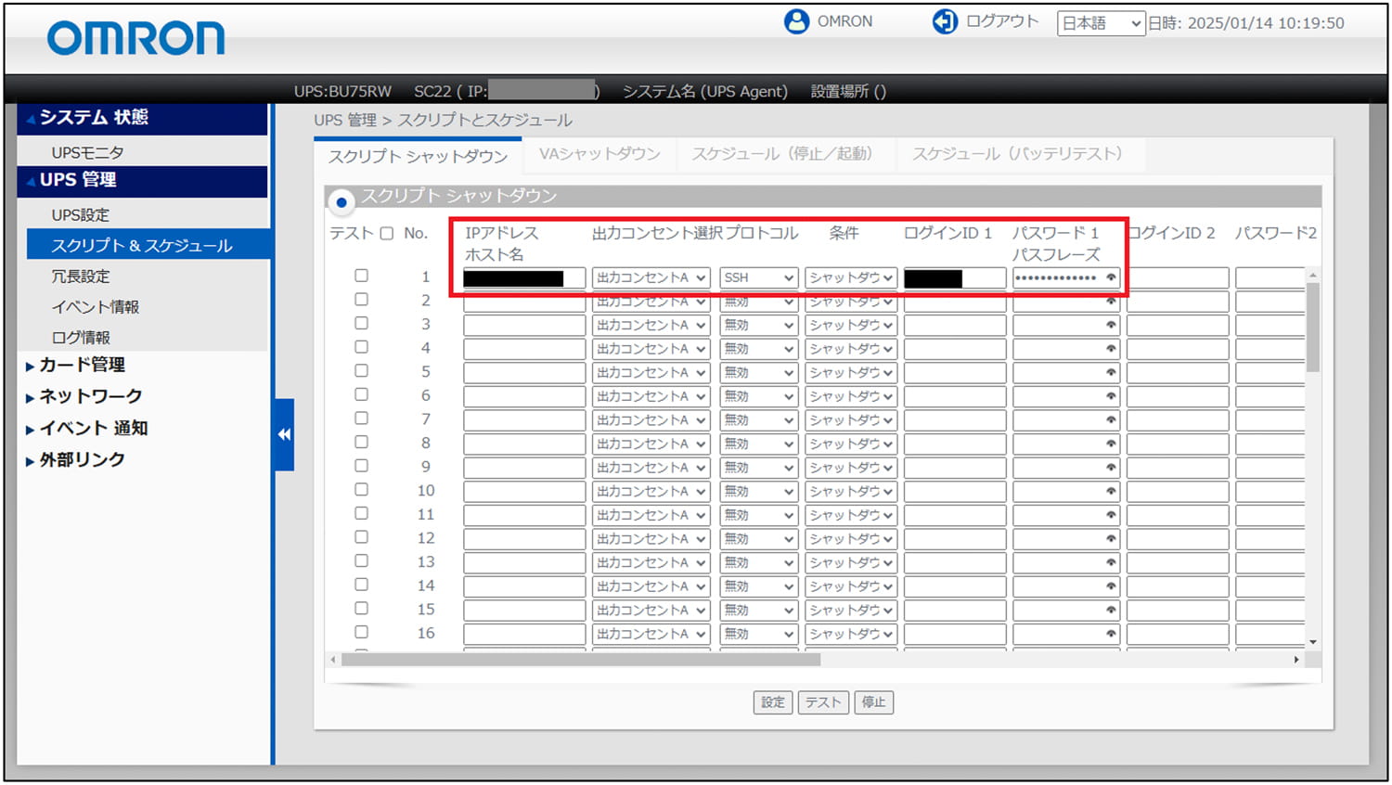
Task: Open 冗長設定 in the sidebar
Action: click(x=81, y=277)
